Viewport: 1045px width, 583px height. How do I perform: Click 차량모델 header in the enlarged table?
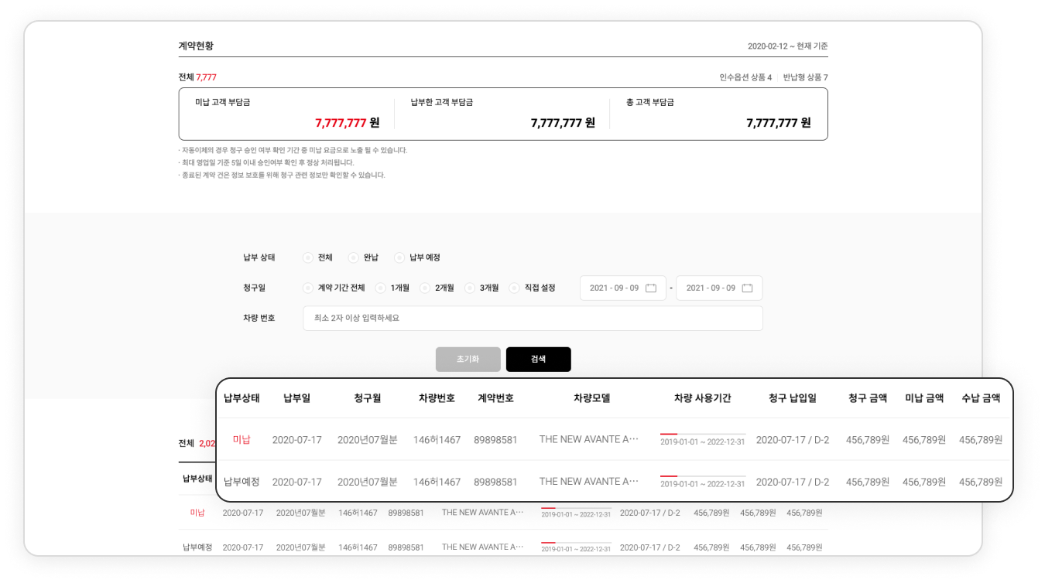pyautogui.click(x=592, y=398)
